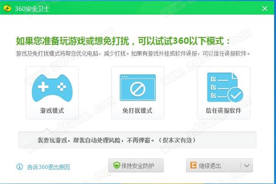This screenshot has height=184, width=276.
Task: Click the 保持安全防护 button
Action: click(136, 165)
